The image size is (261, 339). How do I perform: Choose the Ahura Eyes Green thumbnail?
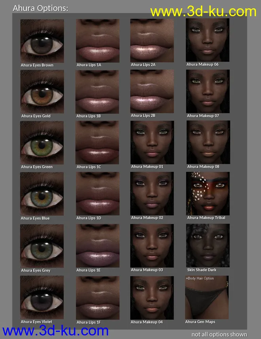click(42, 142)
